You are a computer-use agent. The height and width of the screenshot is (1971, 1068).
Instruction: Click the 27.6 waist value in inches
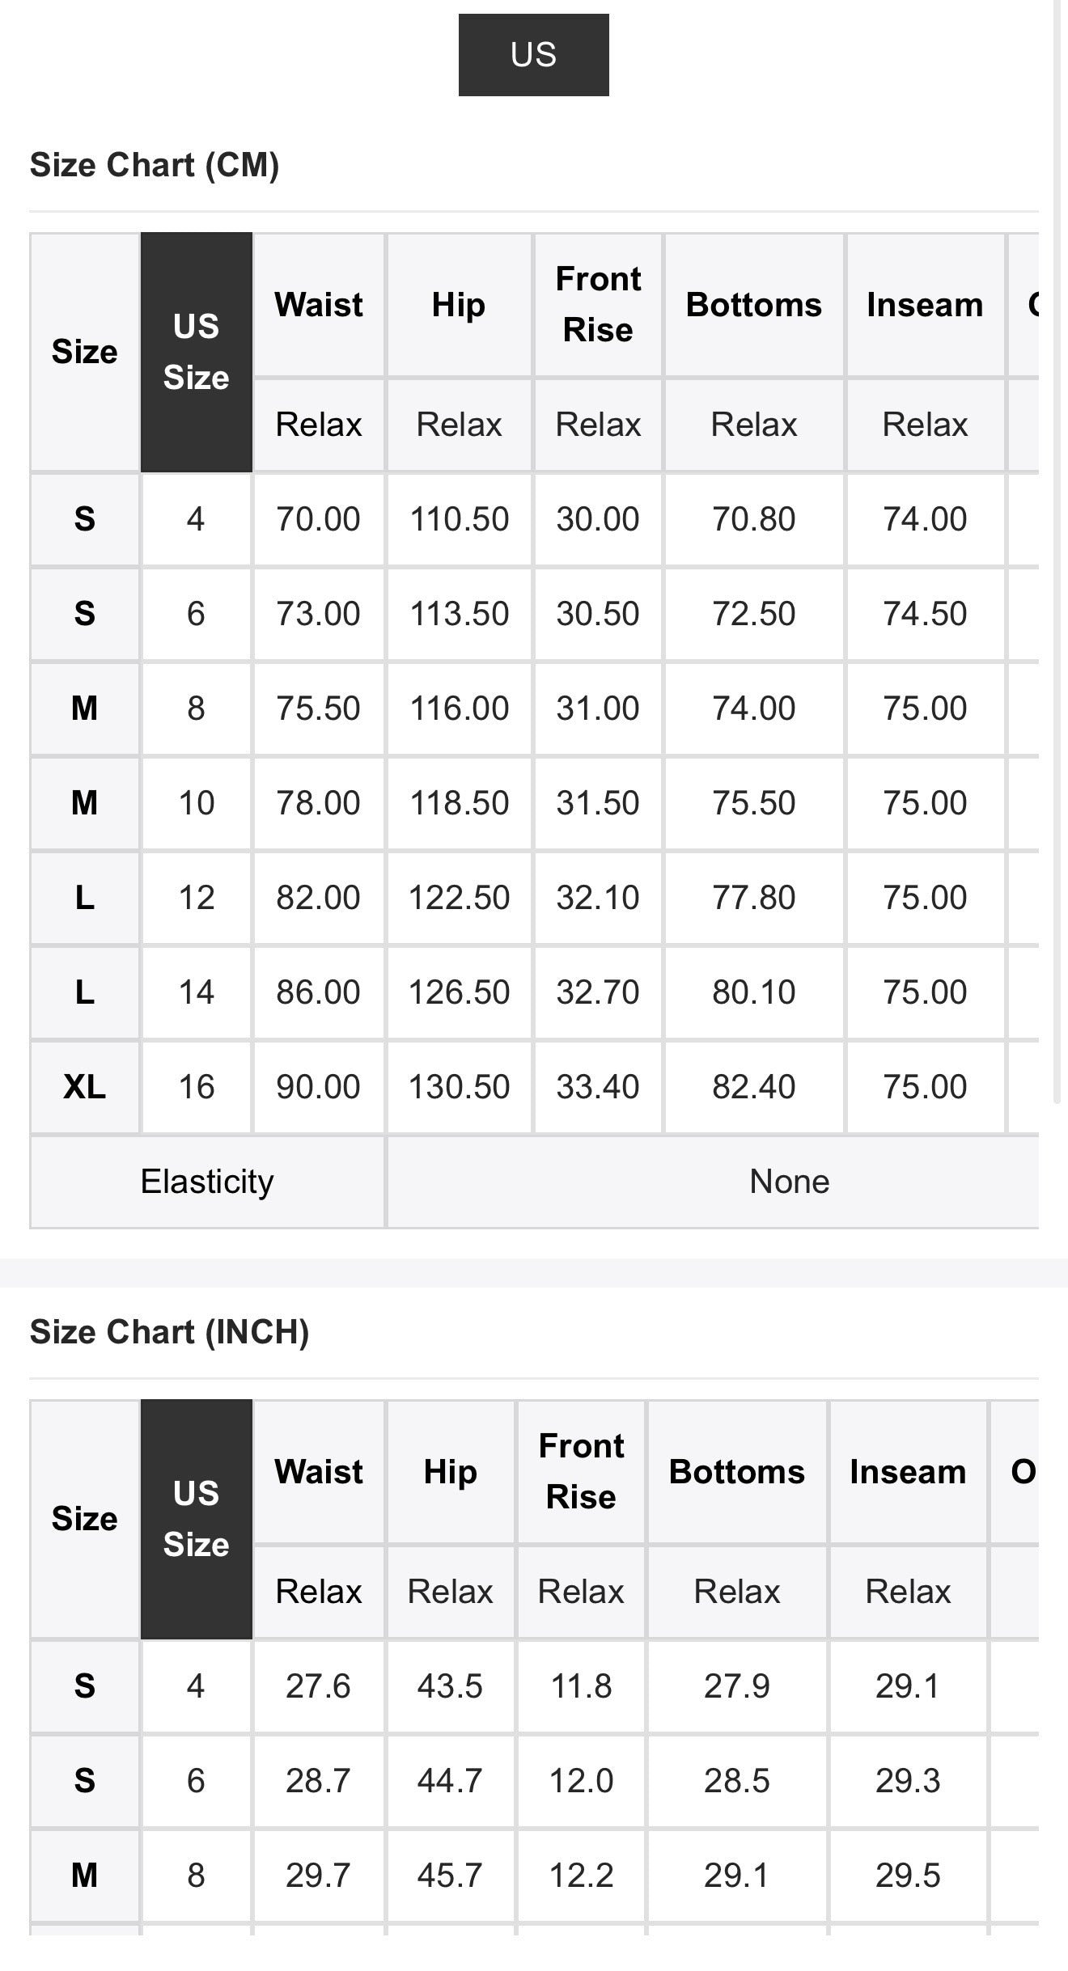point(319,1686)
